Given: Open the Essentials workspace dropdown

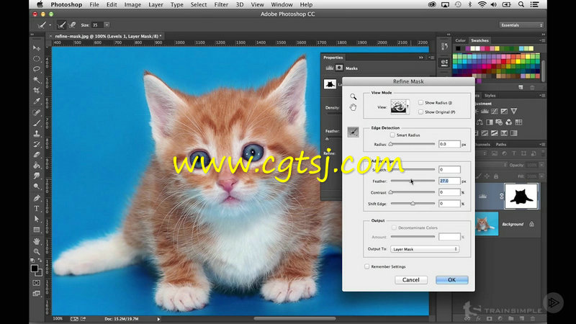Looking at the screenshot, I should (x=521, y=25).
